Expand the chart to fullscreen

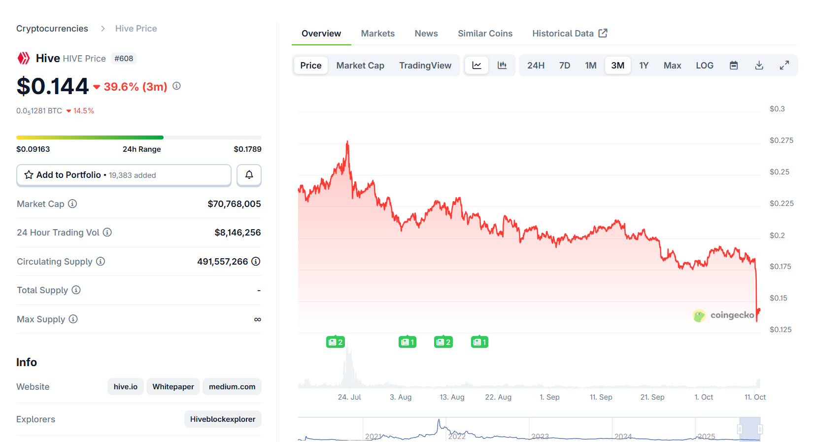pyautogui.click(x=784, y=66)
